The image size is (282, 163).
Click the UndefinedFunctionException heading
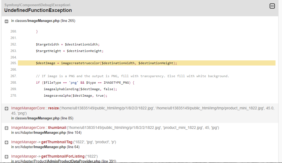point(38,10)
